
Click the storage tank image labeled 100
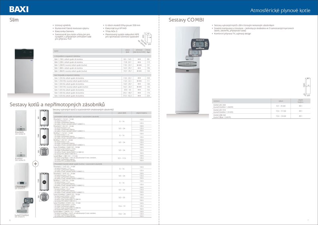pos(44,118)
